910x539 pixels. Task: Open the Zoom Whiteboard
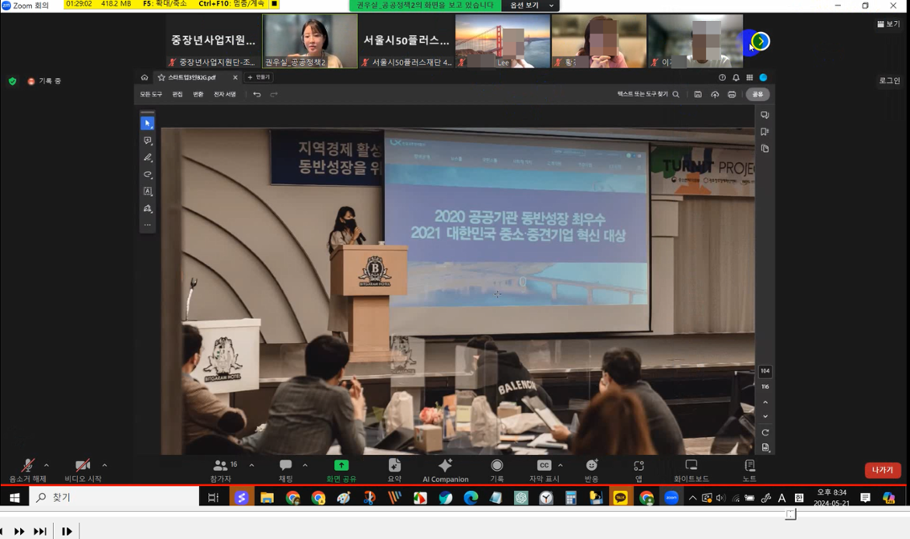[691, 471]
